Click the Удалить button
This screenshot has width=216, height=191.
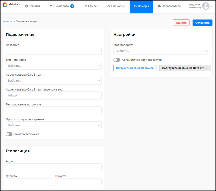pos(181,23)
